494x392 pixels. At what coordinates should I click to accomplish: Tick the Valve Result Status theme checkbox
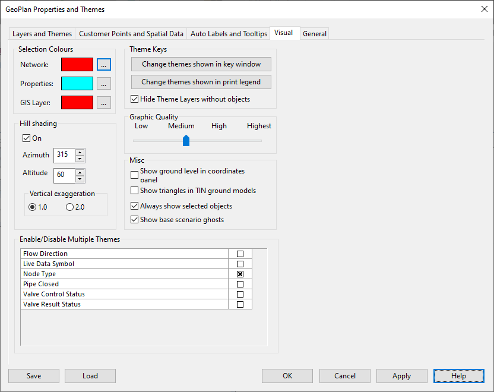click(x=240, y=304)
